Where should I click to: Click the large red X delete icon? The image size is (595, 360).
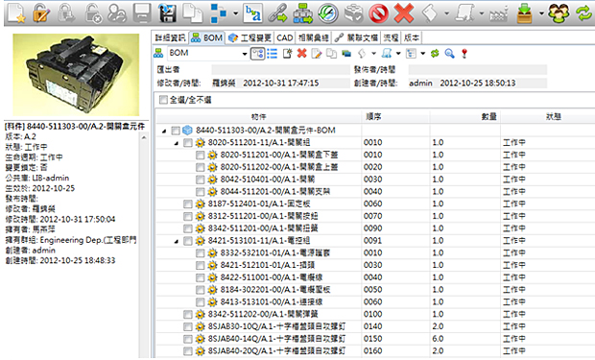click(404, 12)
